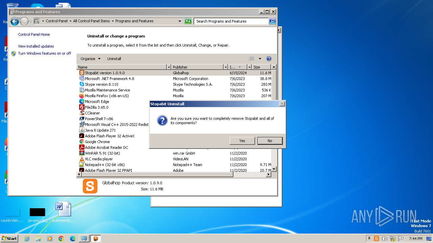Select the Globalhop publisher cell
The height and width of the screenshot is (243, 433).
[181, 73]
